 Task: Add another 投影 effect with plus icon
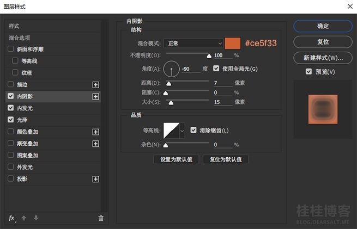(95, 179)
